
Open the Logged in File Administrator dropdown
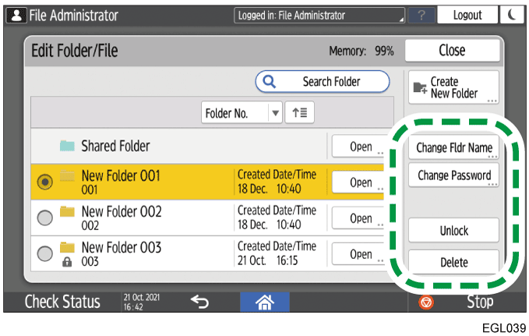[x=319, y=15]
